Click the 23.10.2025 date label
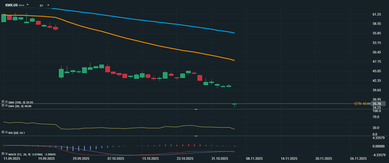This screenshot has height=163, width=389. pyautogui.click(x=185, y=158)
